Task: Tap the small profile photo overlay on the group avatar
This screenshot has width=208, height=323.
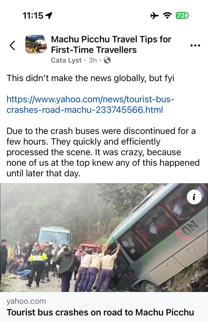Action: [x=41, y=46]
